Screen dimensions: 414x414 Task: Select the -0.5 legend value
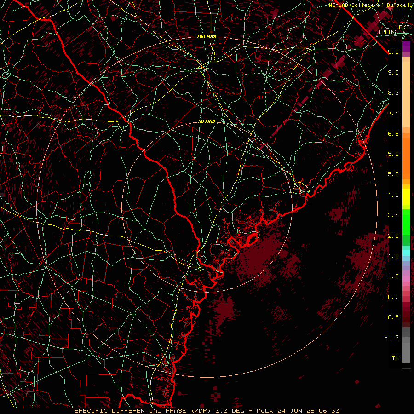click(391, 317)
